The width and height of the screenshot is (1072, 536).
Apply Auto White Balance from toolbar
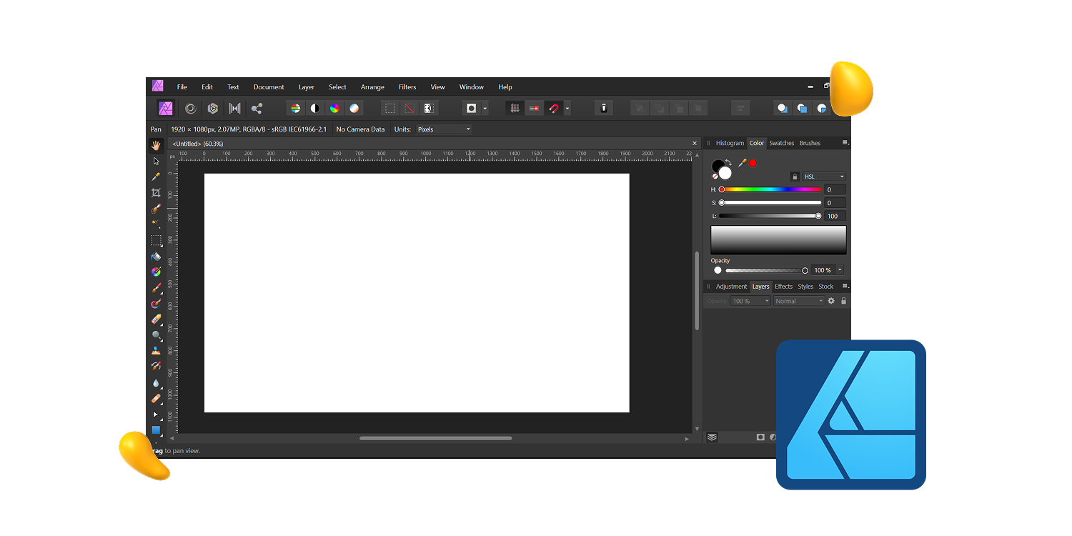tap(354, 109)
